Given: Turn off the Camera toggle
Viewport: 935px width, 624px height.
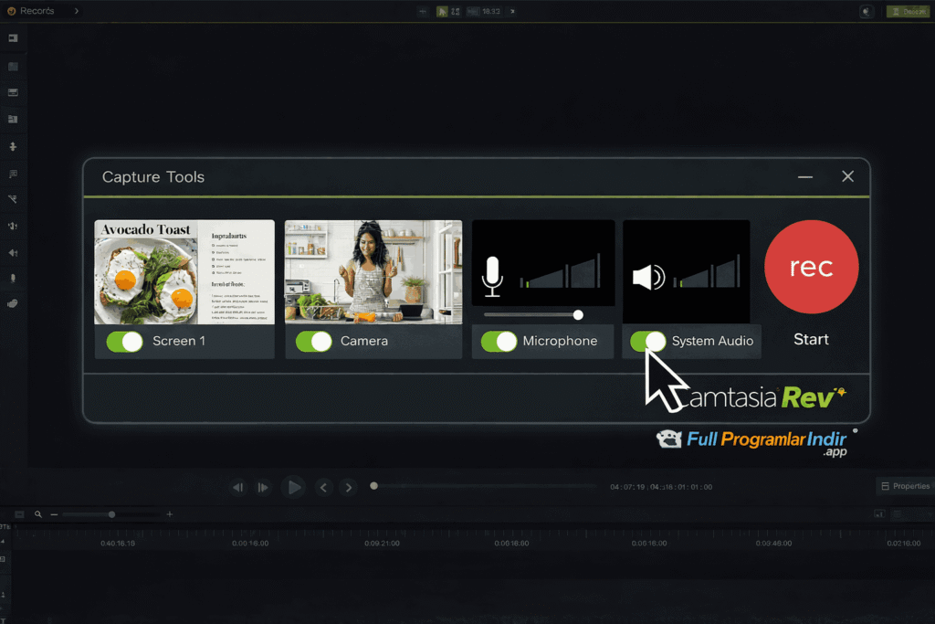Looking at the screenshot, I should point(313,341).
